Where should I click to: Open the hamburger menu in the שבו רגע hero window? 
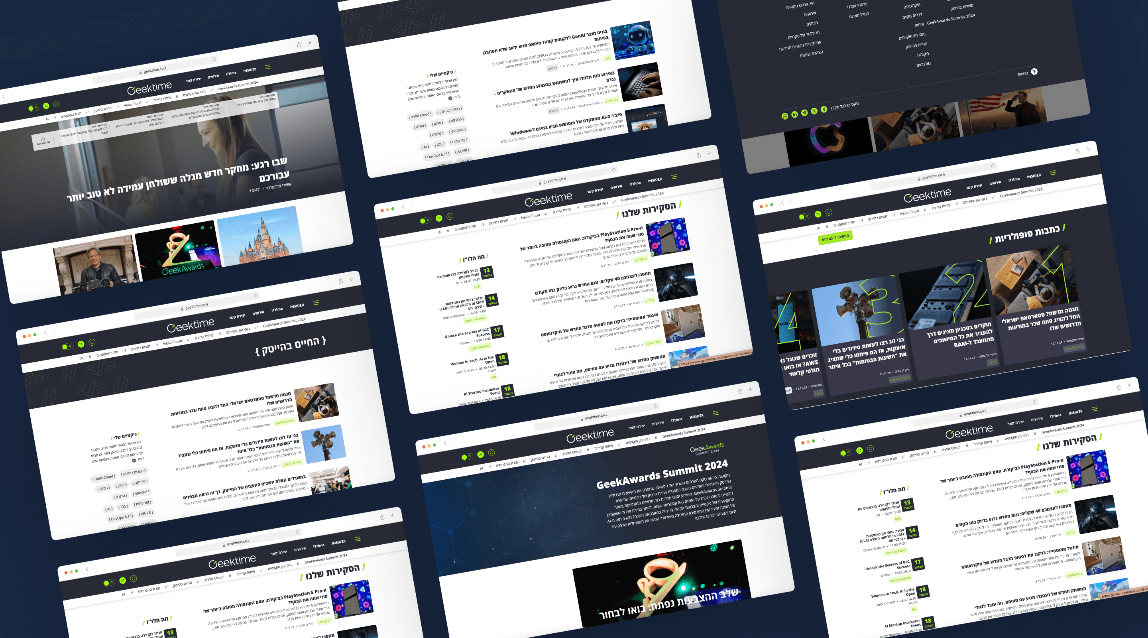(268, 67)
